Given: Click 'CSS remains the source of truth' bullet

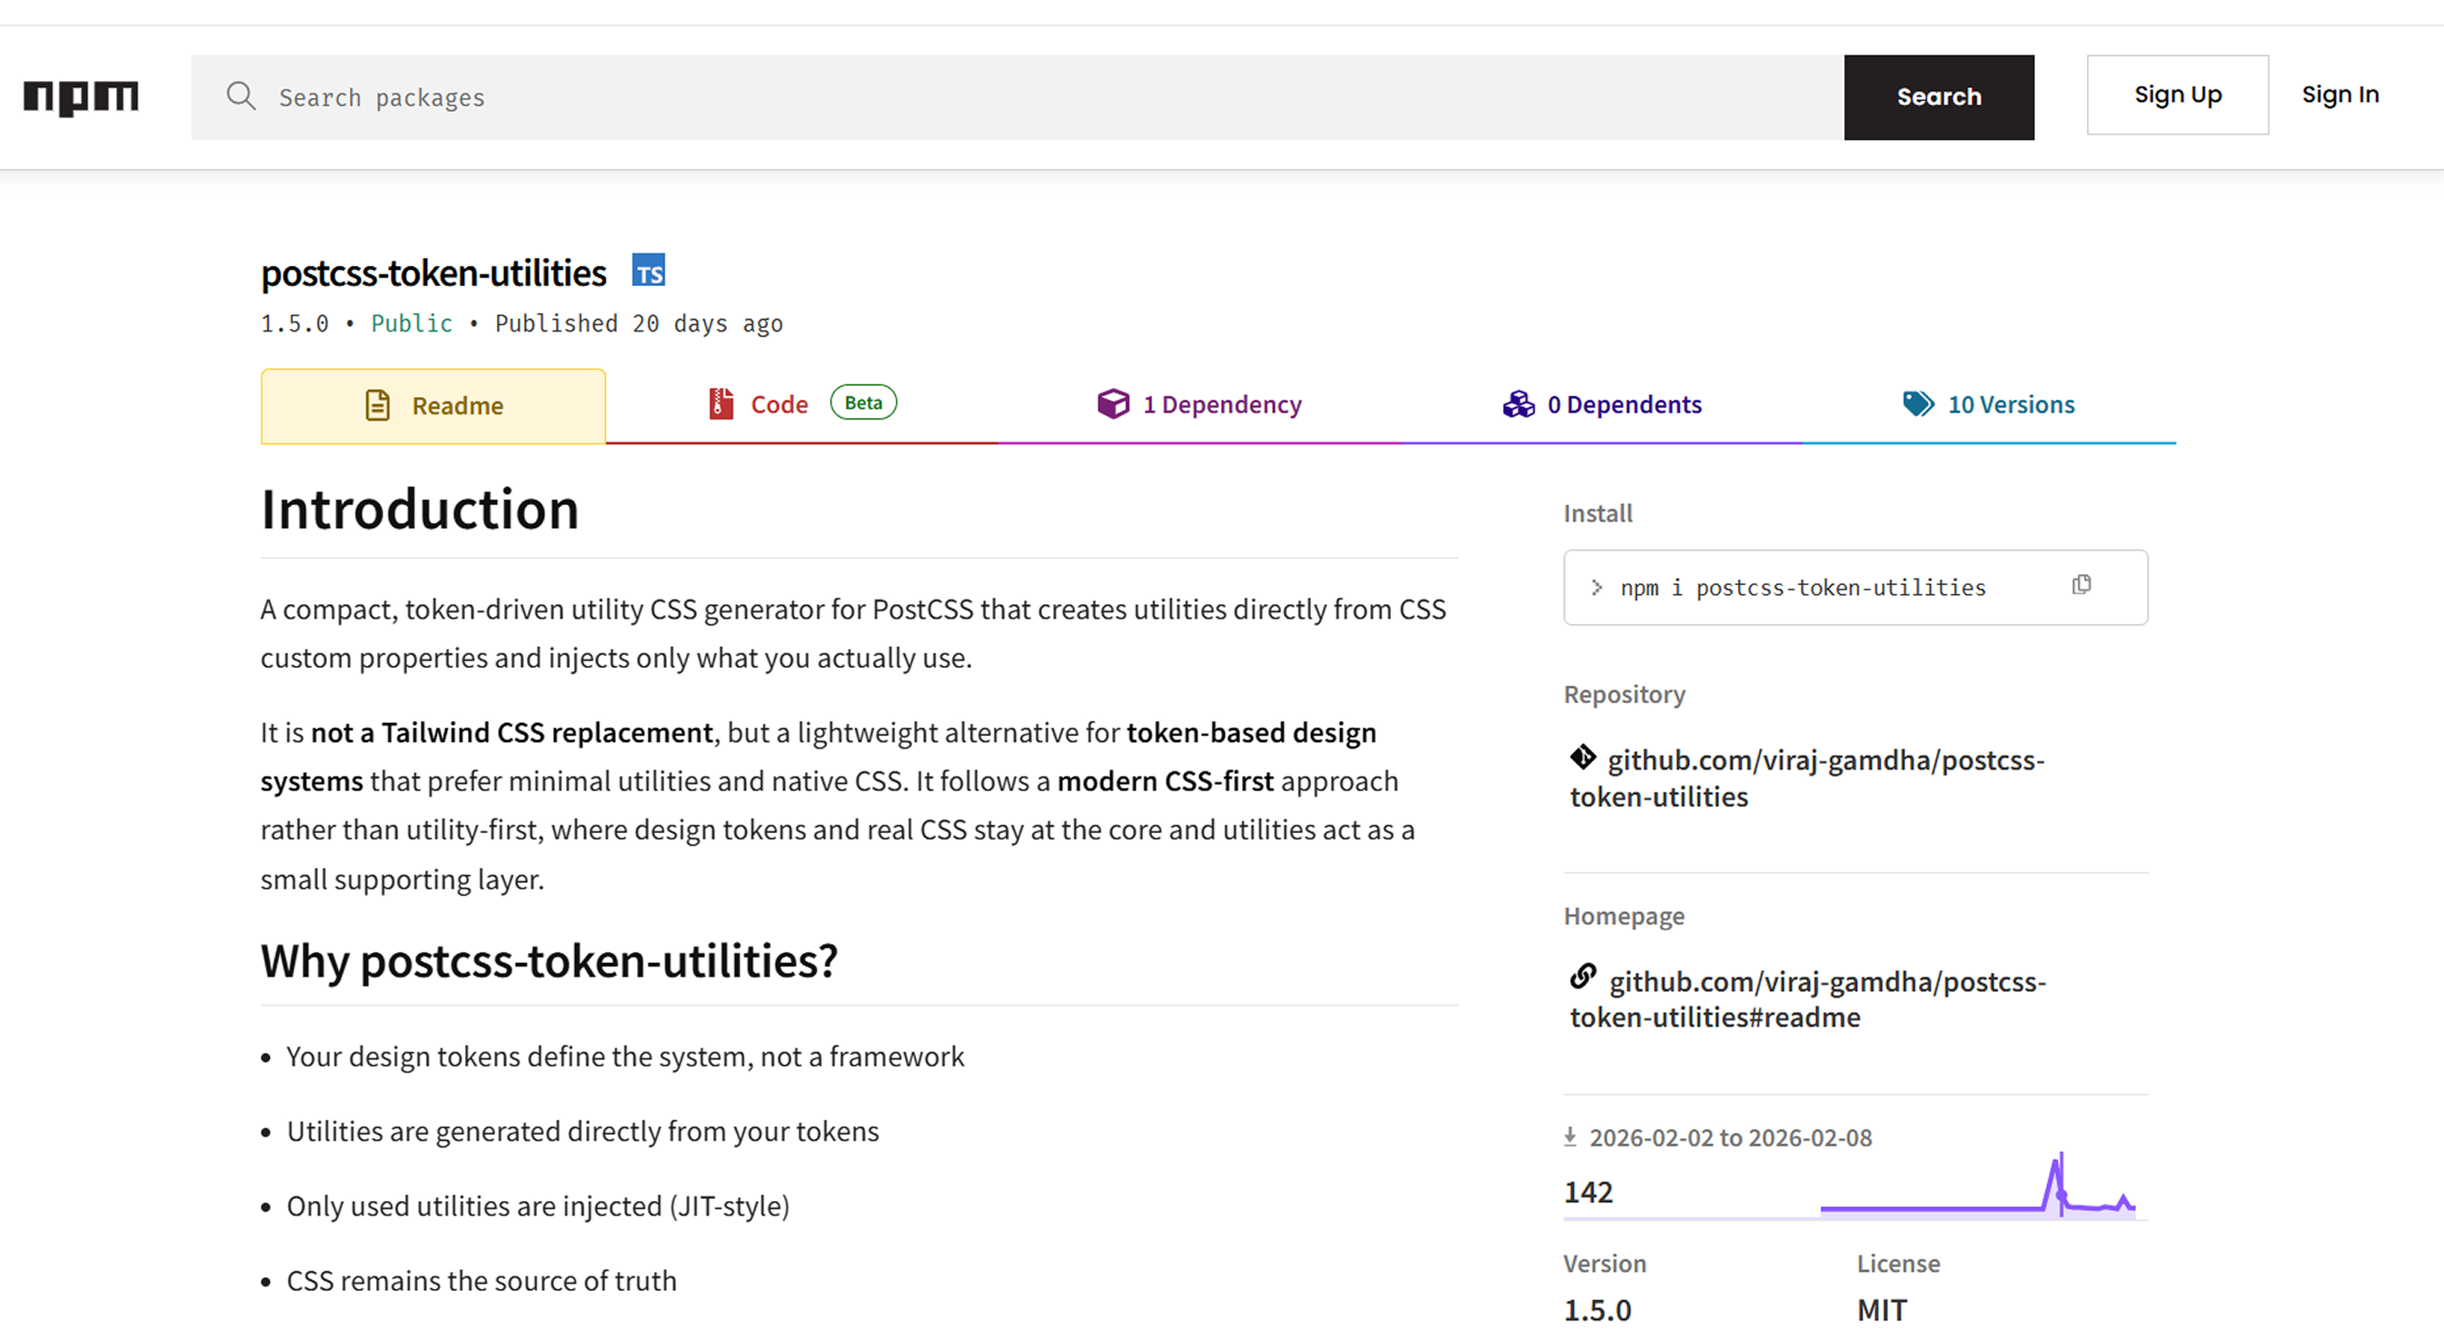Looking at the screenshot, I should coord(482,1281).
